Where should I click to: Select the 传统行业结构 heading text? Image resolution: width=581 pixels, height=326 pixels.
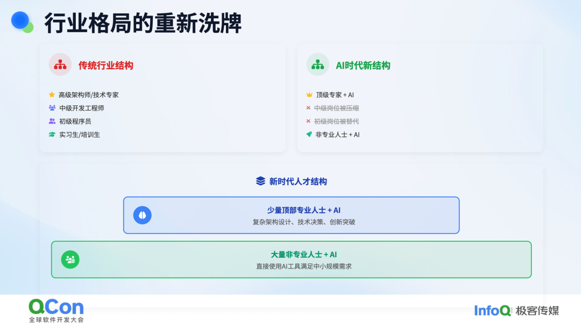click(105, 66)
